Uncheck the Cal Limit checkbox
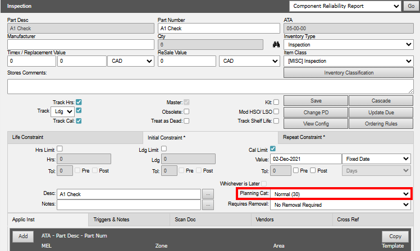The width and height of the screenshot is (420, 251). tap(273, 148)
